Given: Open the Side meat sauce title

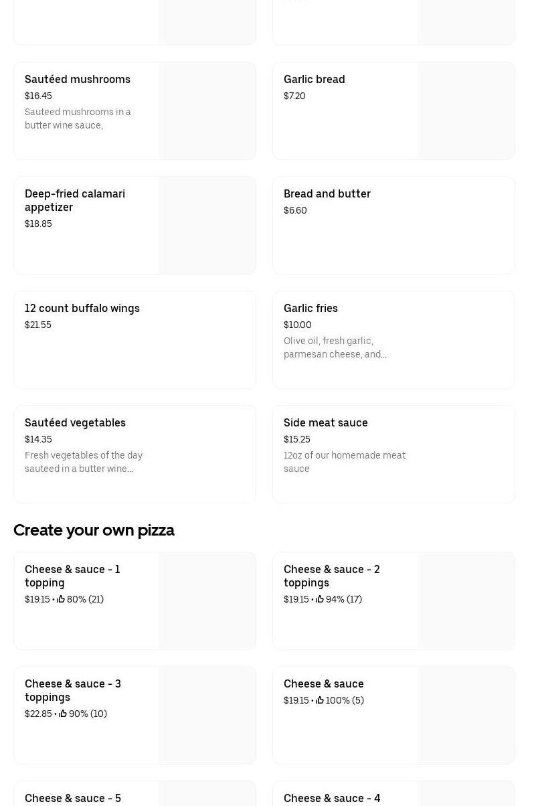Looking at the screenshot, I should tap(325, 422).
